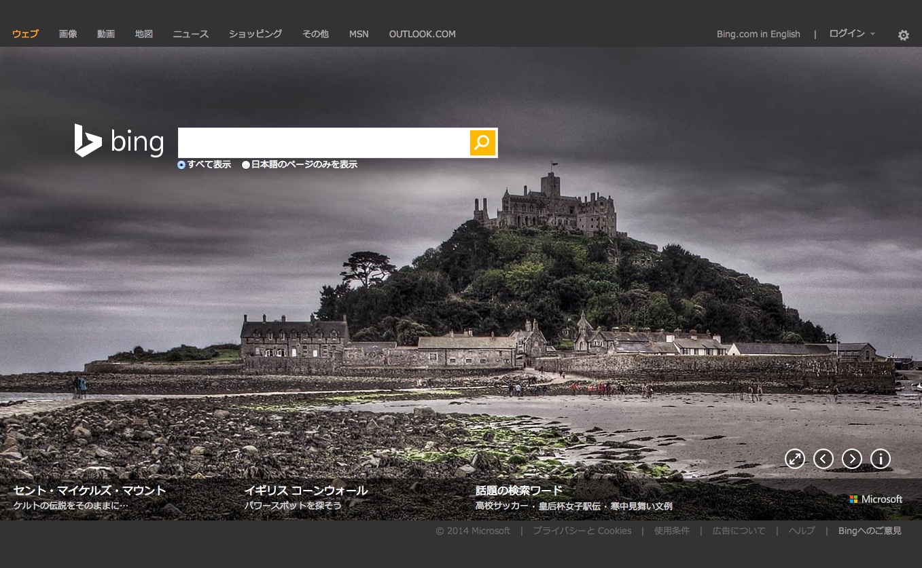Open Bing.com in English link
Image resolution: width=922 pixels, height=568 pixels.
pyautogui.click(x=758, y=34)
